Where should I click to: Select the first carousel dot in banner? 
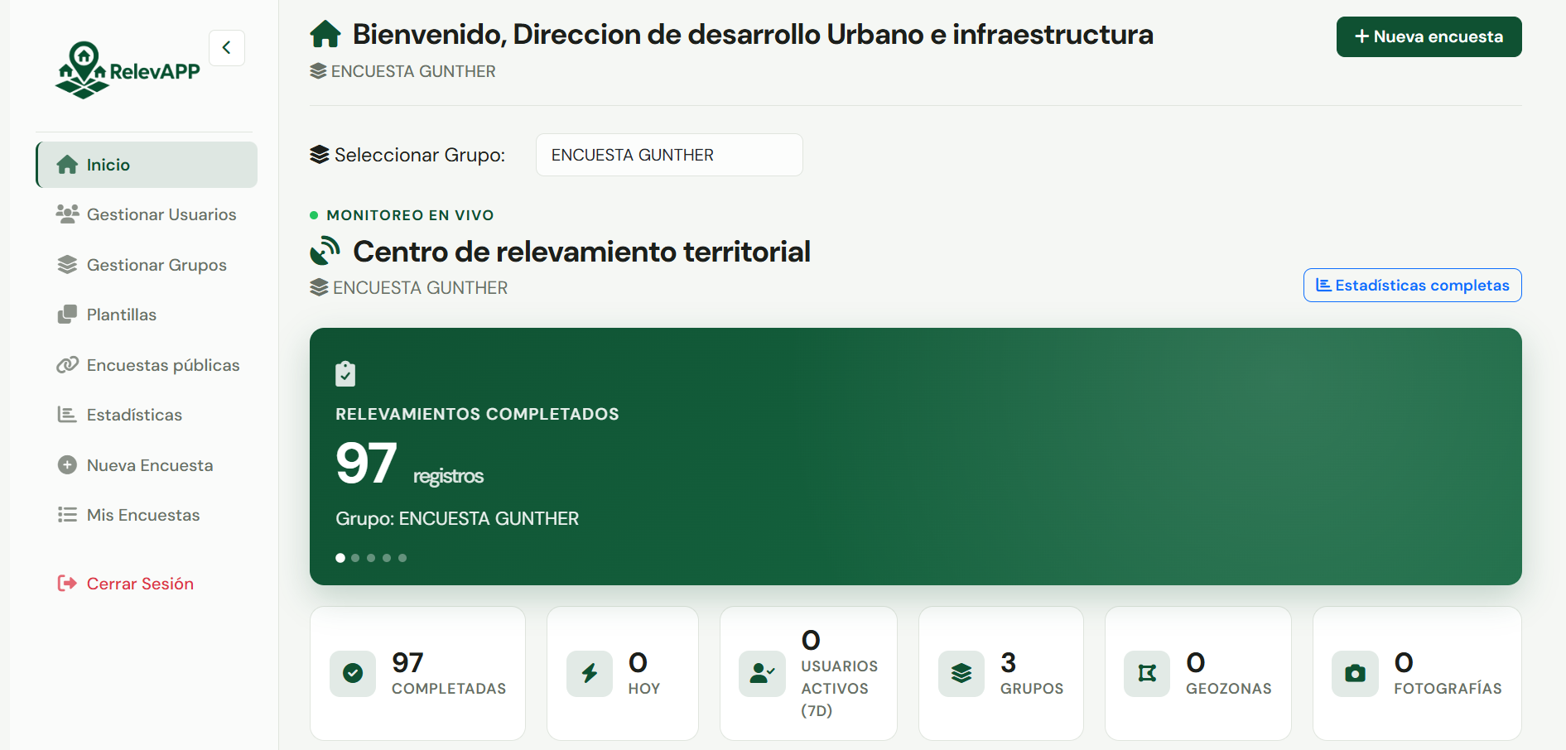tap(340, 558)
